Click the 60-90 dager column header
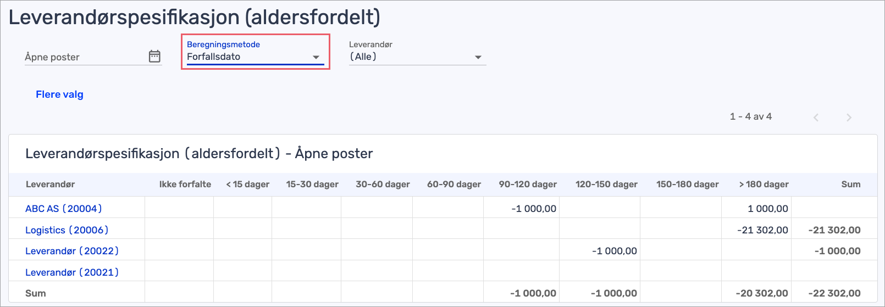The height and width of the screenshot is (307, 885). pyautogui.click(x=454, y=185)
